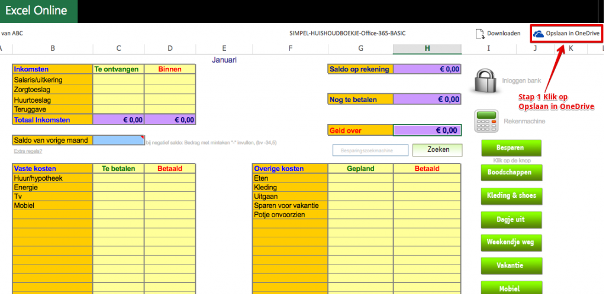Select the Inkomsten header cell
Screen dimensions: 606x294
click(x=53, y=69)
